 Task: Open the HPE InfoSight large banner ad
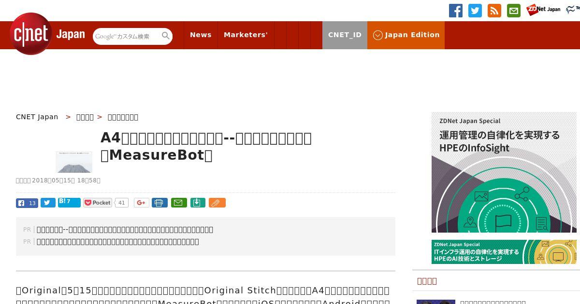coord(504,172)
